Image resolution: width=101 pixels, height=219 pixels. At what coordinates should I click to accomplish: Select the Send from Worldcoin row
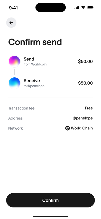tap(50, 61)
